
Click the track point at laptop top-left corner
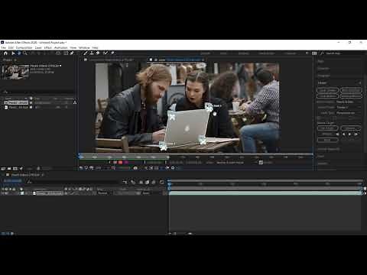[172, 116]
